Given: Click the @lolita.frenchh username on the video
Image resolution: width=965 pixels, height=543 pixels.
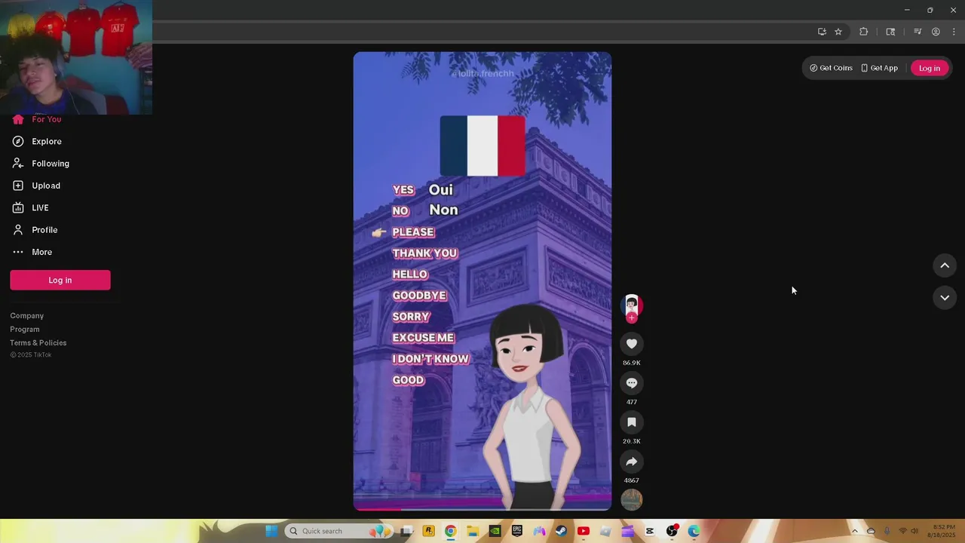Looking at the screenshot, I should 482,73.
